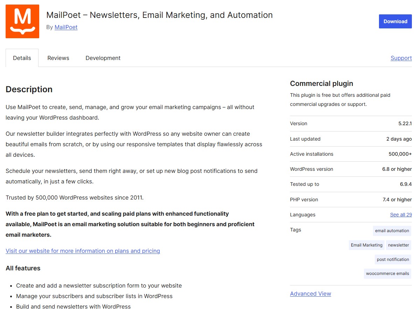Image resolution: width=414 pixels, height=310 pixels.
Task: Switch to the Reviews tab
Action: pyautogui.click(x=58, y=58)
